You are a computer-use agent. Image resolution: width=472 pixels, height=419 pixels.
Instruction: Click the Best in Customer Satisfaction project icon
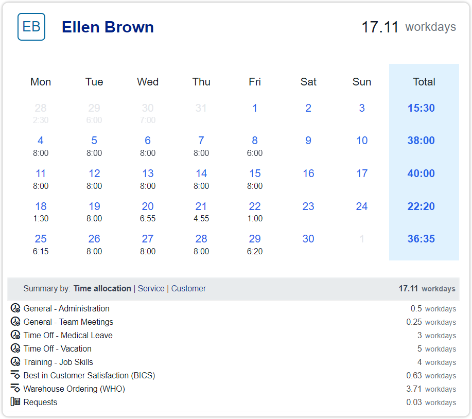15,375
